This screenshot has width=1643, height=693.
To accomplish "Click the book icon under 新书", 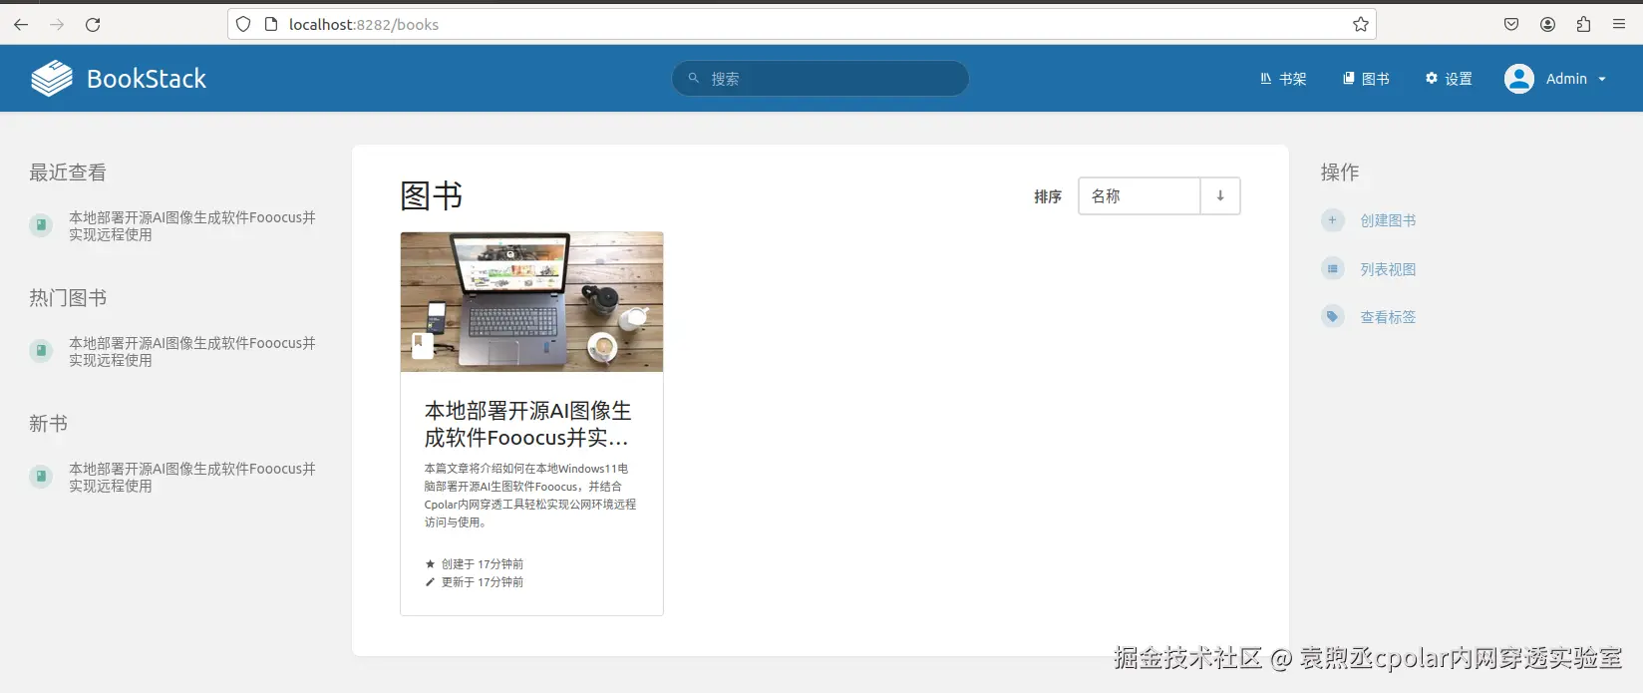I will pos(41,477).
